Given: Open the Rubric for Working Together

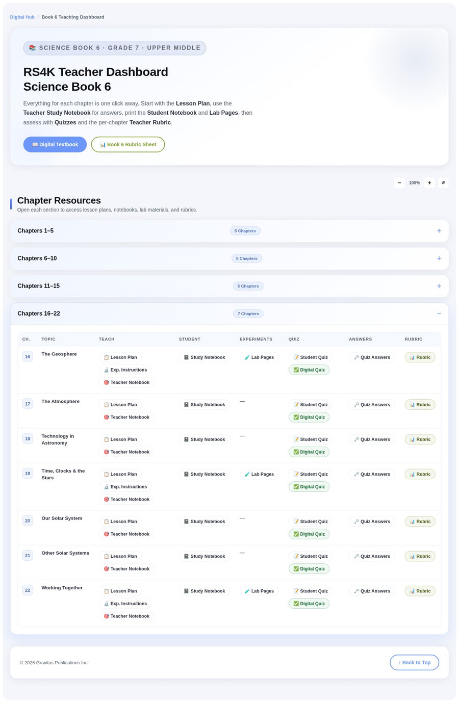Looking at the screenshot, I should tap(420, 591).
